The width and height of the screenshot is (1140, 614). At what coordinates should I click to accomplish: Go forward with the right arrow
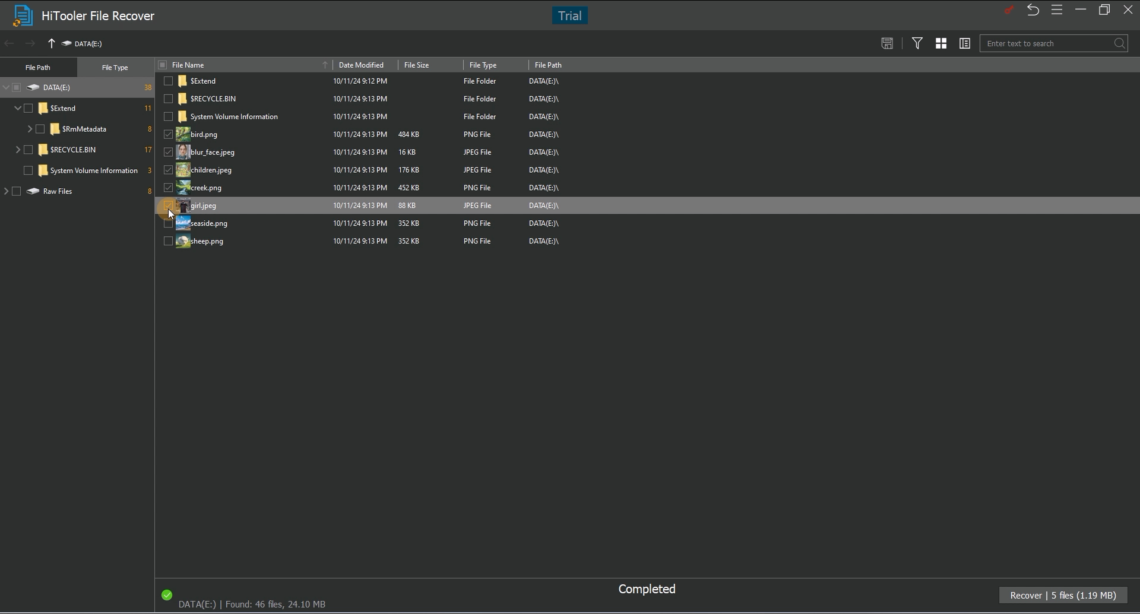pyautogui.click(x=30, y=43)
